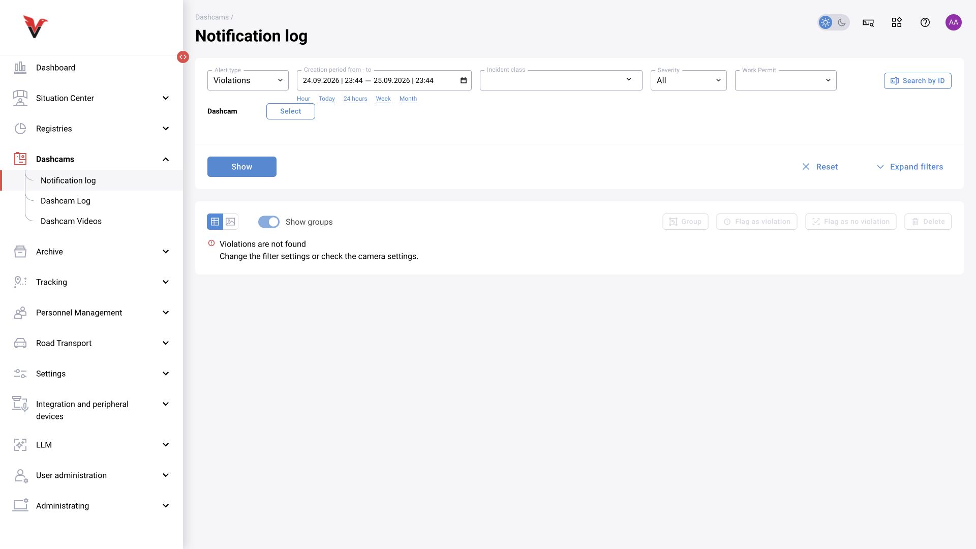976x549 pixels.
Task: Open the AA user avatar menu
Action: tap(954, 22)
